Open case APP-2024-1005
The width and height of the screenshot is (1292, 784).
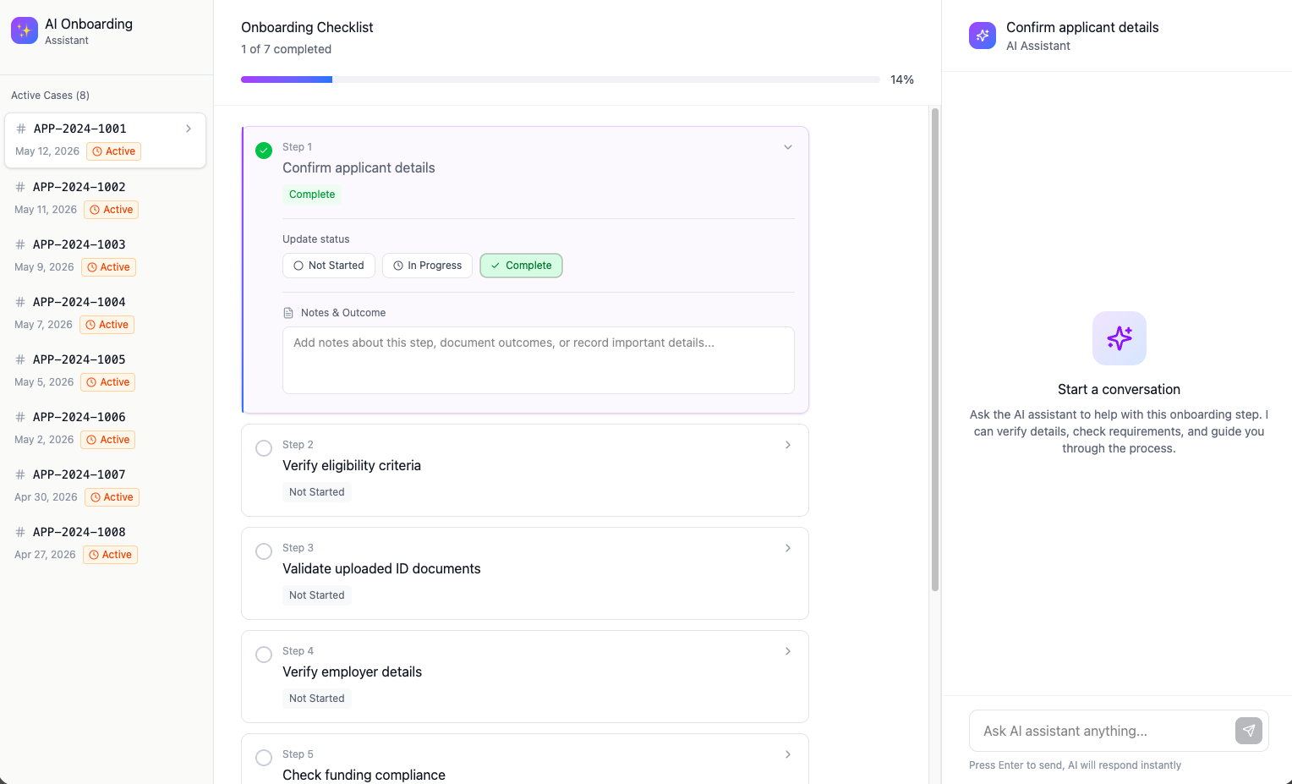[x=106, y=370]
